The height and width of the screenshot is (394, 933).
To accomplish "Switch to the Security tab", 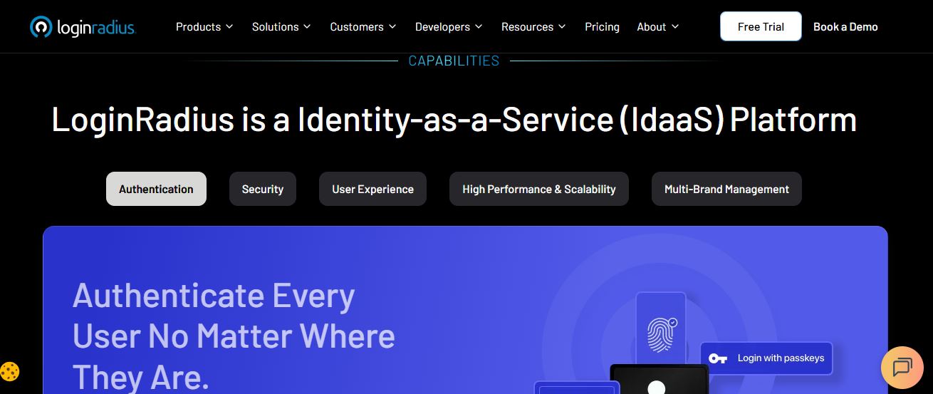I will point(262,189).
